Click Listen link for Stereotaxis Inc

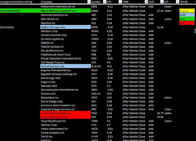click(168, 97)
